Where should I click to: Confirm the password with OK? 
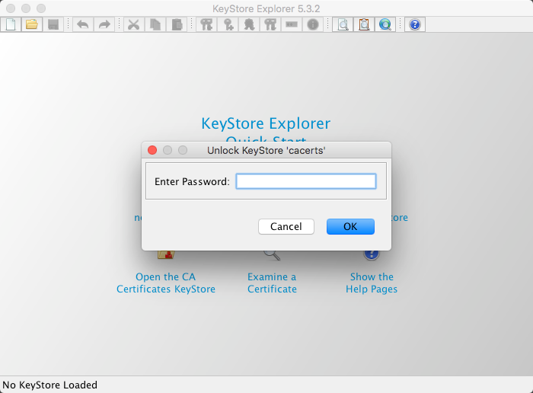(x=350, y=226)
